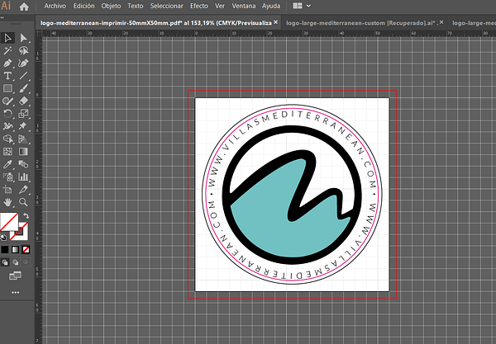Pick the Magic Wand tool
Image resolution: width=496 pixels, height=344 pixels.
[x=7, y=50]
